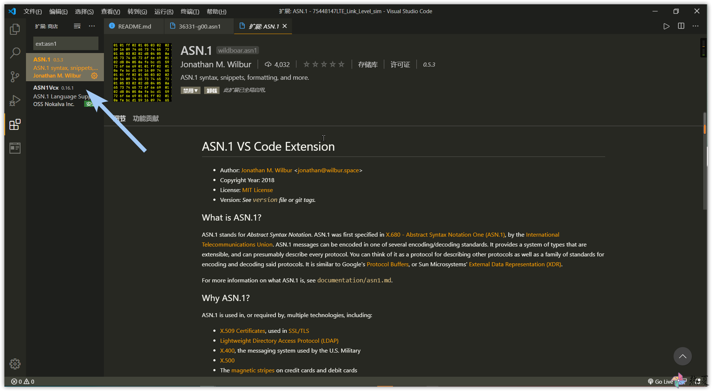Click the install count download icon

tap(268, 65)
